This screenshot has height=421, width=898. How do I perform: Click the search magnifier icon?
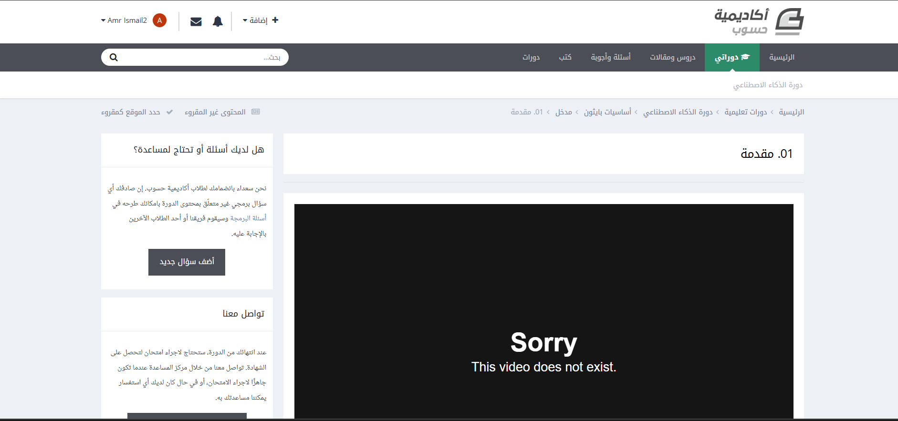pos(114,57)
